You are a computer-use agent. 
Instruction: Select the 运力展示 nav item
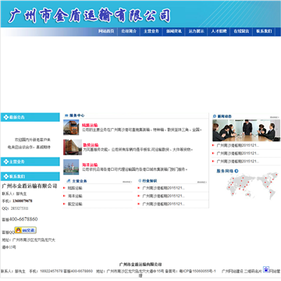pos(197,31)
